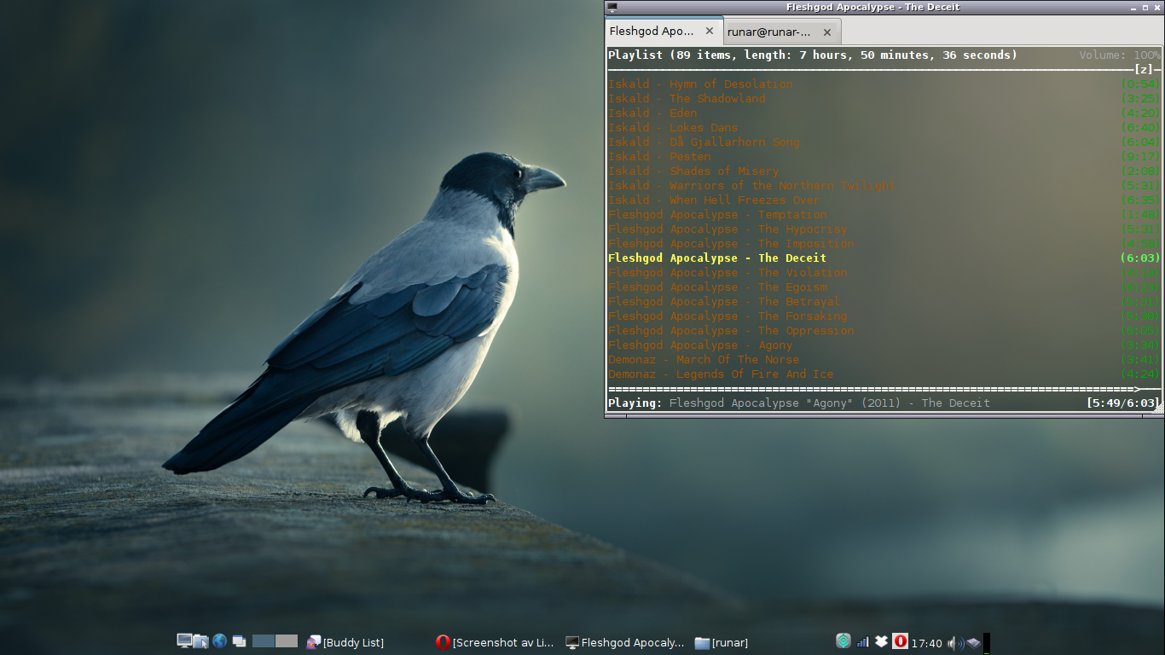Close the runar@runar terminal tab
The image size is (1165, 655).
[827, 32]
